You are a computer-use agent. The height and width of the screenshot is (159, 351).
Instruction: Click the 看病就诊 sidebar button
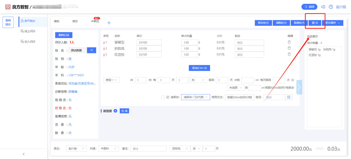(x=8, y=22)
